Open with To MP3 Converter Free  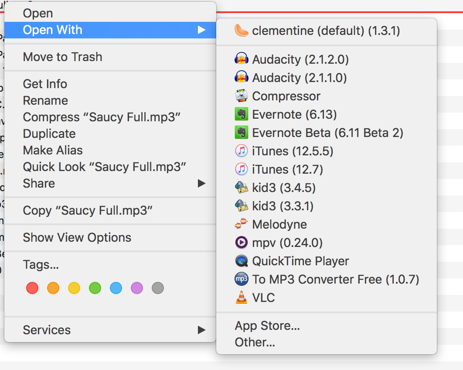coord(335,279)
